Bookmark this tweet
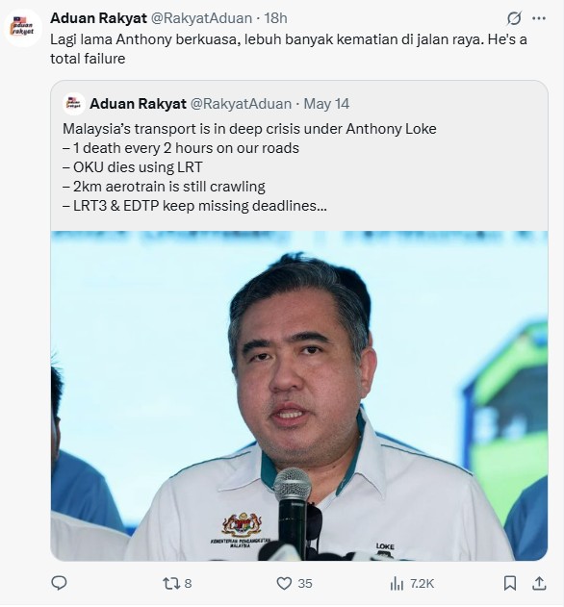This screenshot has width=564, height=607. click(x=510, y=583)
